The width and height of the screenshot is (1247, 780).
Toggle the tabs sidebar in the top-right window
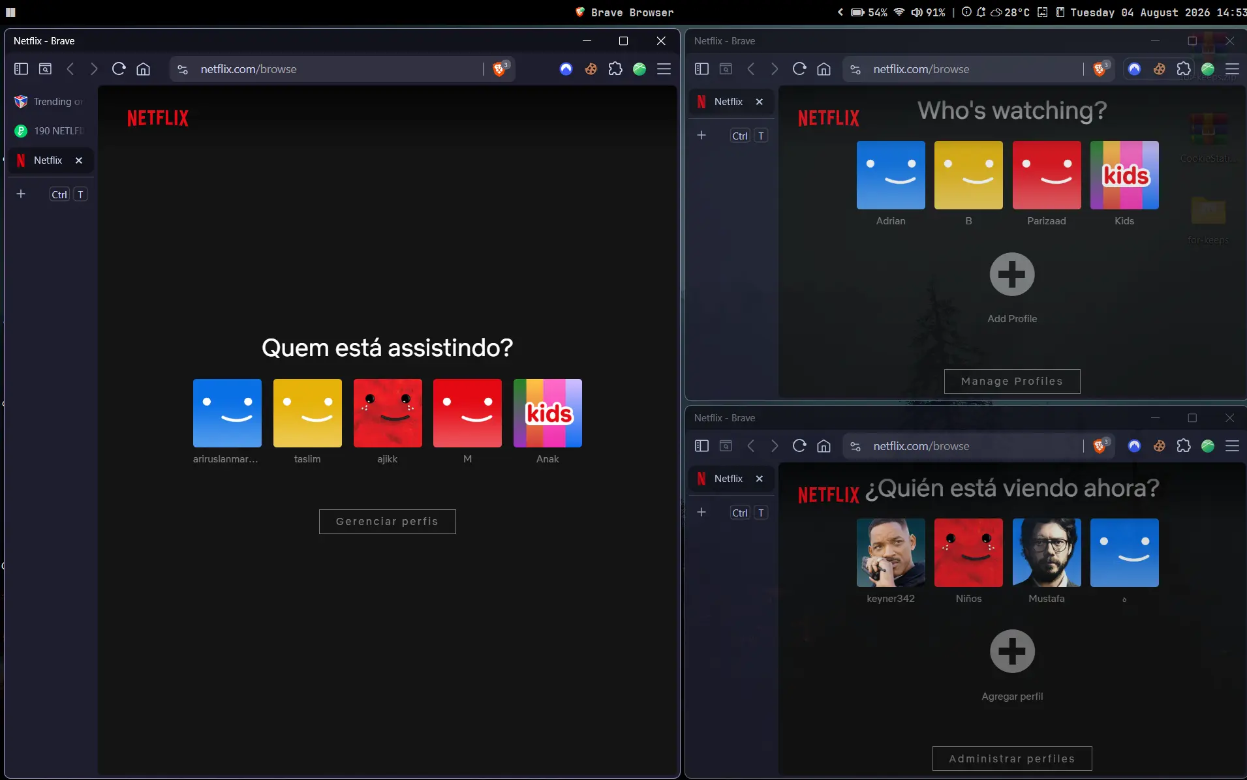701,69
